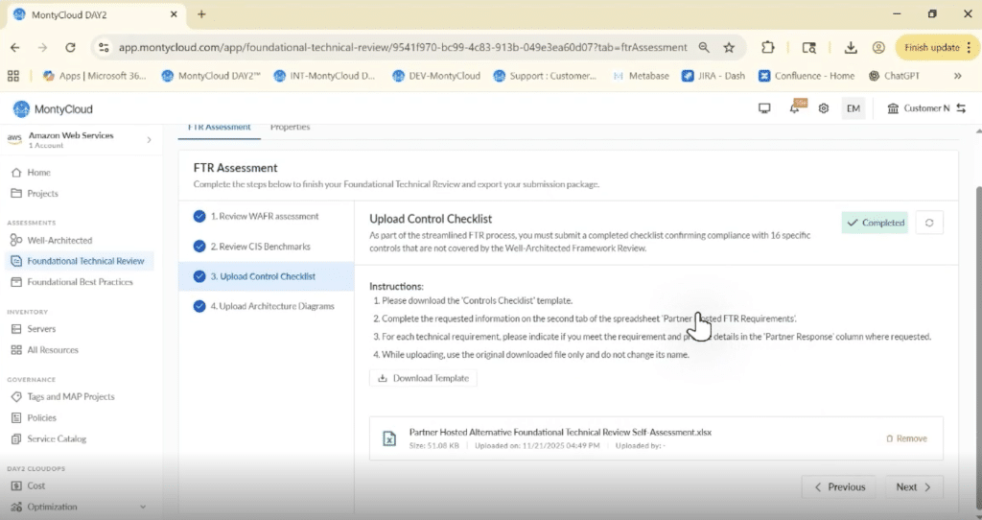Screen dimensions: 982x520
Task: Expand the Amazon Web Services account selector
Action: tap(149, 140)
